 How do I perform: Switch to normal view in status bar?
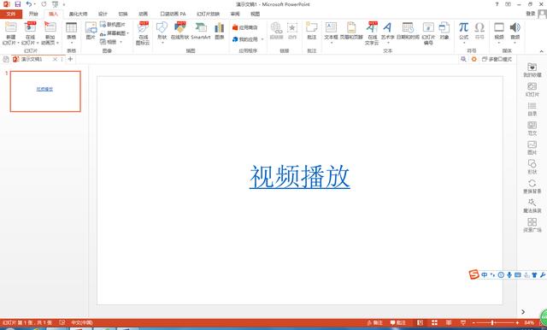pyautogui.click(x=420, y=322)
